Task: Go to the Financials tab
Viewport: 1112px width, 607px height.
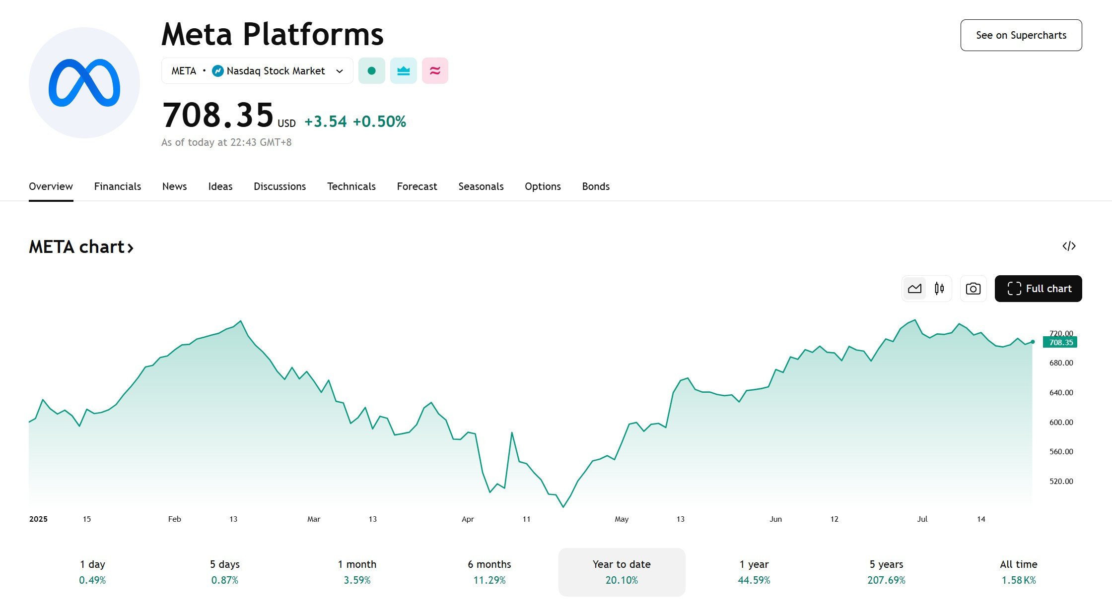Action: [x=118, y=186]
